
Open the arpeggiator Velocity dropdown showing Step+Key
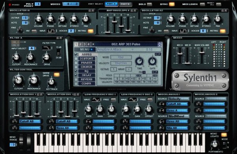121,63
